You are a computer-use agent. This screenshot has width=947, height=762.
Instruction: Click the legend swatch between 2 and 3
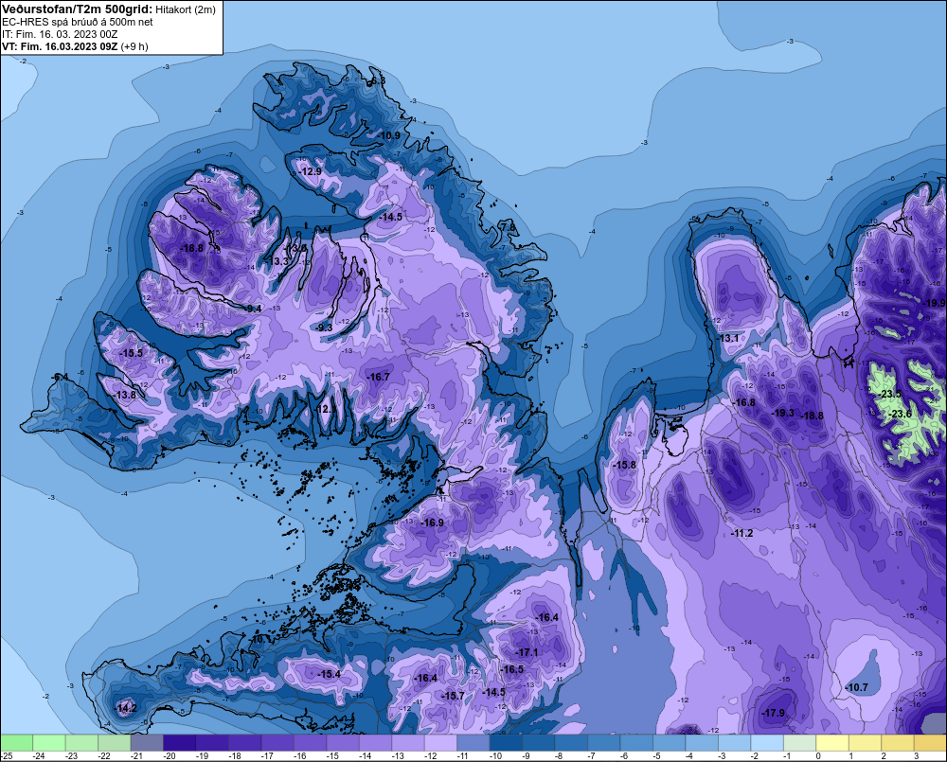898,742
